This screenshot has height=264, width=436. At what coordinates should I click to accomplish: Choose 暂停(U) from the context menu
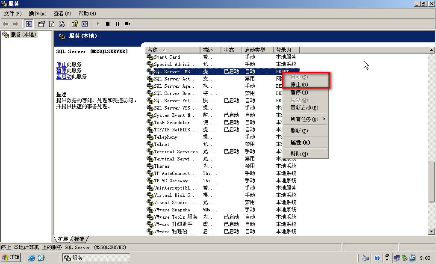tap(306, 92)
